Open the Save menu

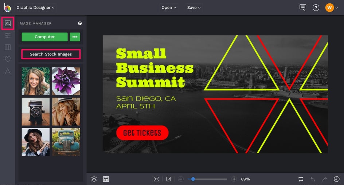[x=194, y=7]
